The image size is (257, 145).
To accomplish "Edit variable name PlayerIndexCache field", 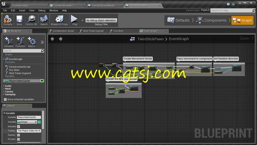I will [x=29, y=117].
